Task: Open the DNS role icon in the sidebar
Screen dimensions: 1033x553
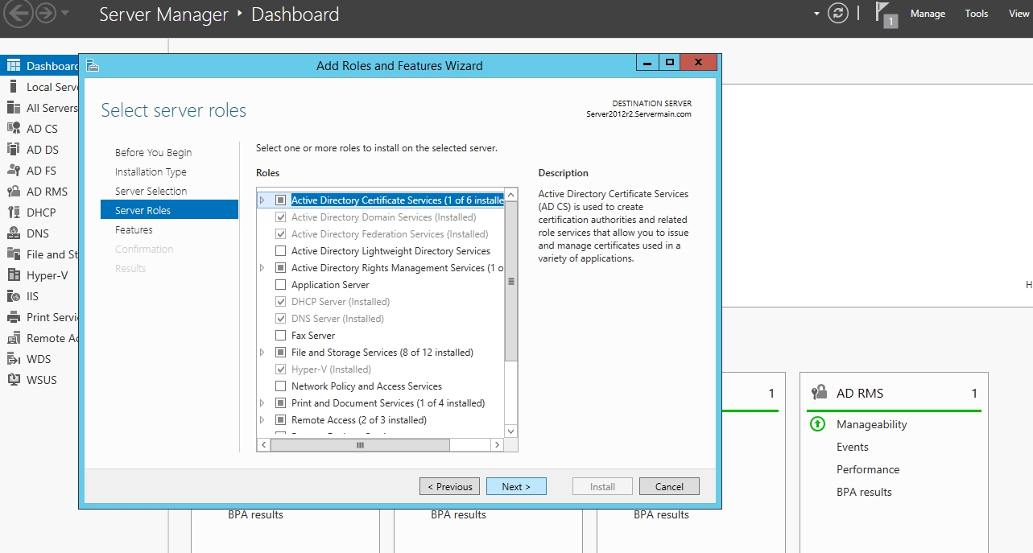Action: pos(14,233)
